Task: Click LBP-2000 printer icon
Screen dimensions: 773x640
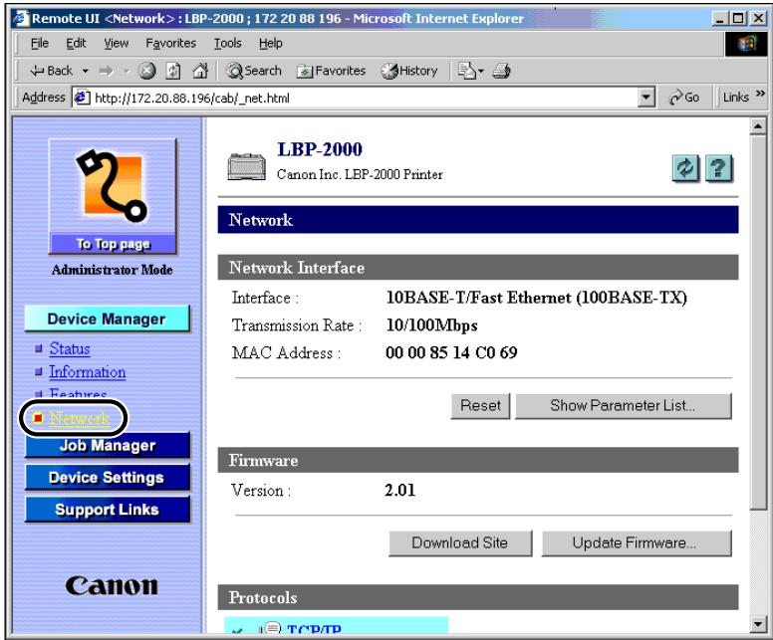Action: tap(246, 166)
